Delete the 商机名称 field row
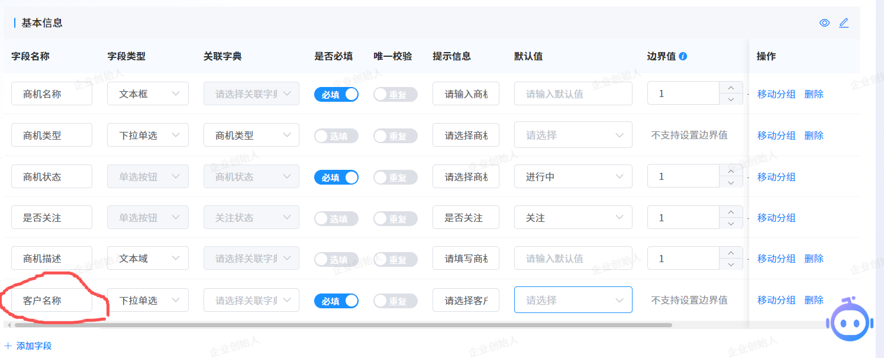This screenshot has width=884, height=358. tap(814, 94)
